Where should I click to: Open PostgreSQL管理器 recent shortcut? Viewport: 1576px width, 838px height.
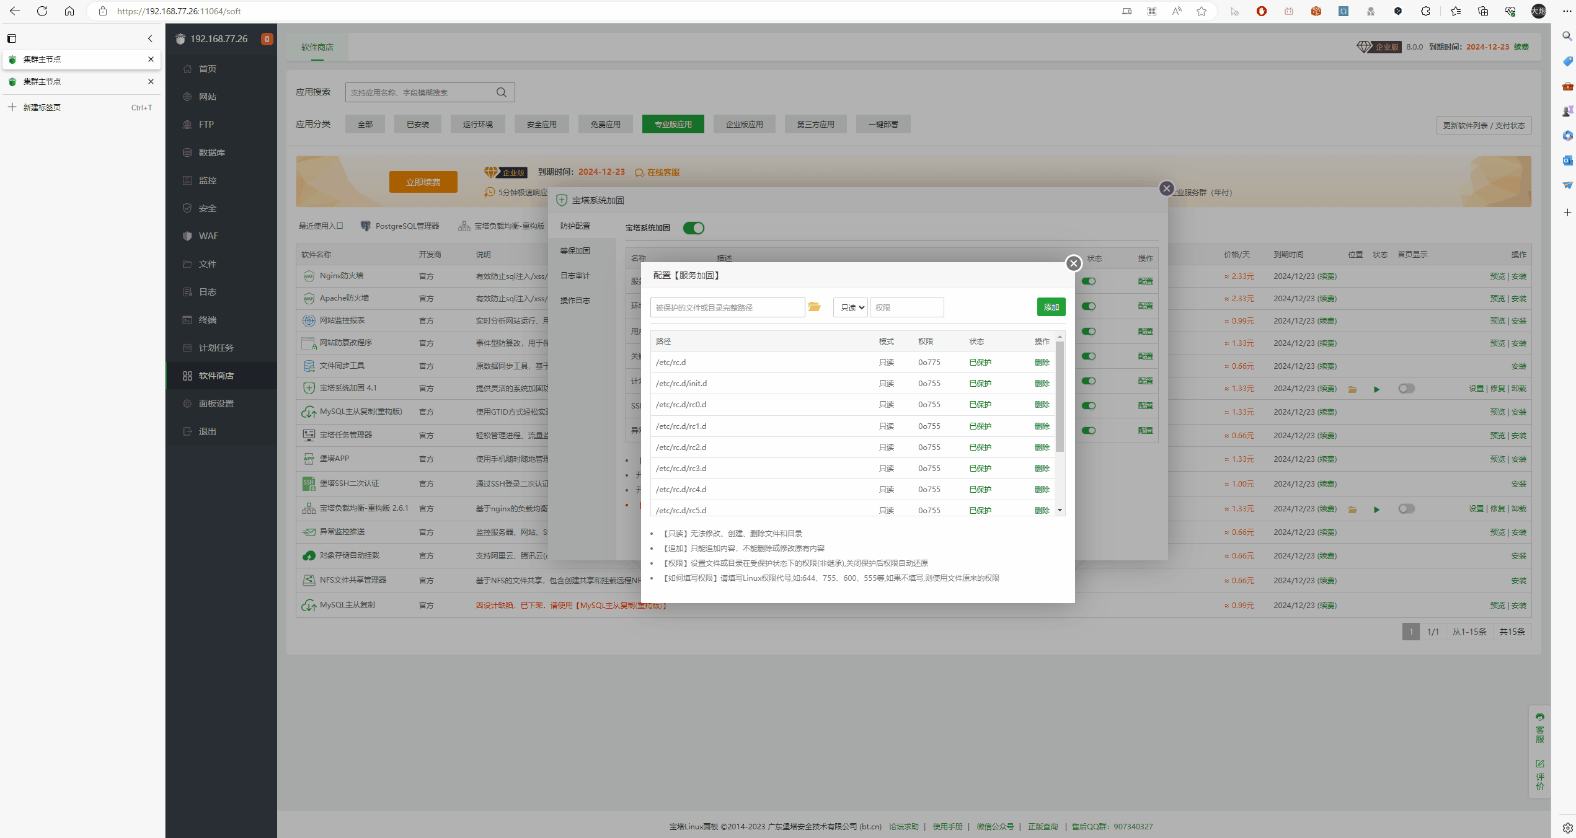(x=400, y=226)
